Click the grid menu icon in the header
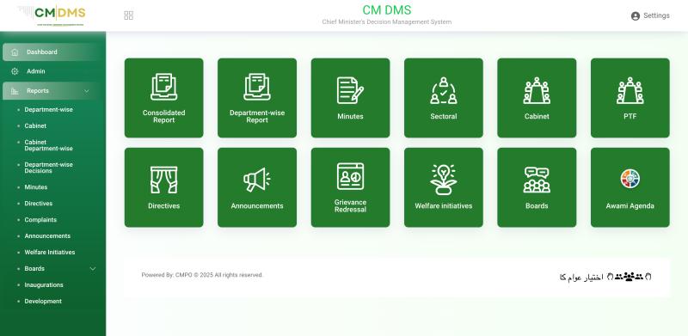 point(128,15)
